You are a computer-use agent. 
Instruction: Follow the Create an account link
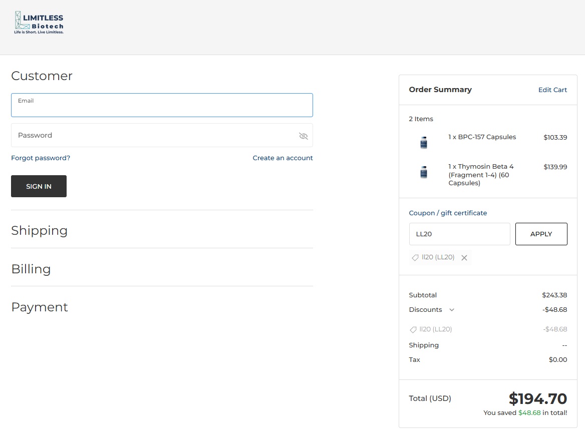[x=283, y=158]
